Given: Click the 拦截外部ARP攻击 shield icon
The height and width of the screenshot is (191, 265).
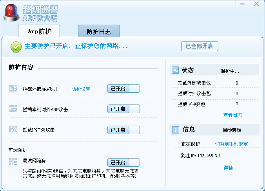Looking at the screenshot, I should pyautogui.click(x=13, y=88).
